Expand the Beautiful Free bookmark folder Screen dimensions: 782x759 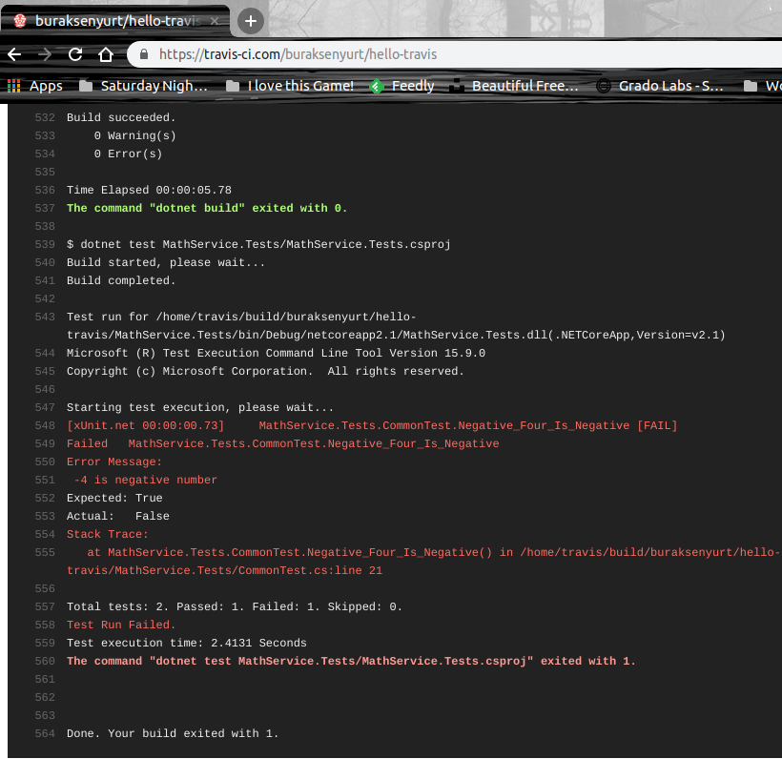pos(514,86)
